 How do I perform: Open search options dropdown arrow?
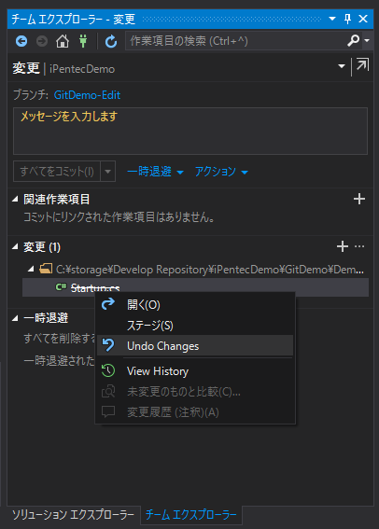367,41
